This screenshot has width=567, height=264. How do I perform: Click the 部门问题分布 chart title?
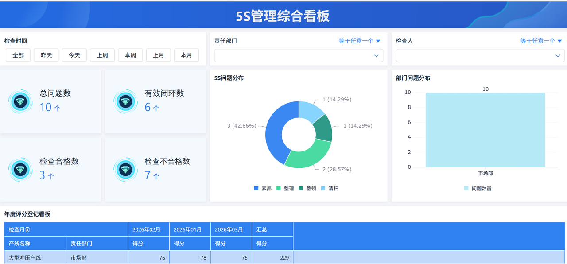413,78
